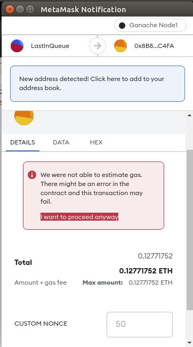
Task: Click the scrollbar up arrow
Action: [189, 115]
